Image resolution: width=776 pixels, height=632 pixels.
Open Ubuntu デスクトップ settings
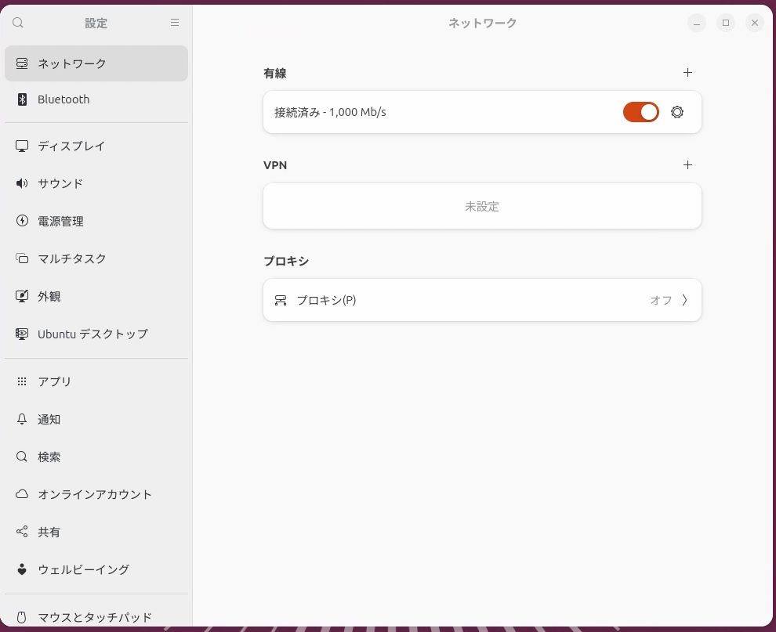click(x=96, y=334)
